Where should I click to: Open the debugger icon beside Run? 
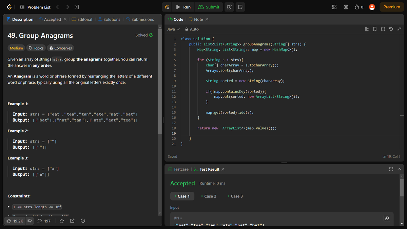pyautogui.click(x=167, y=7)
